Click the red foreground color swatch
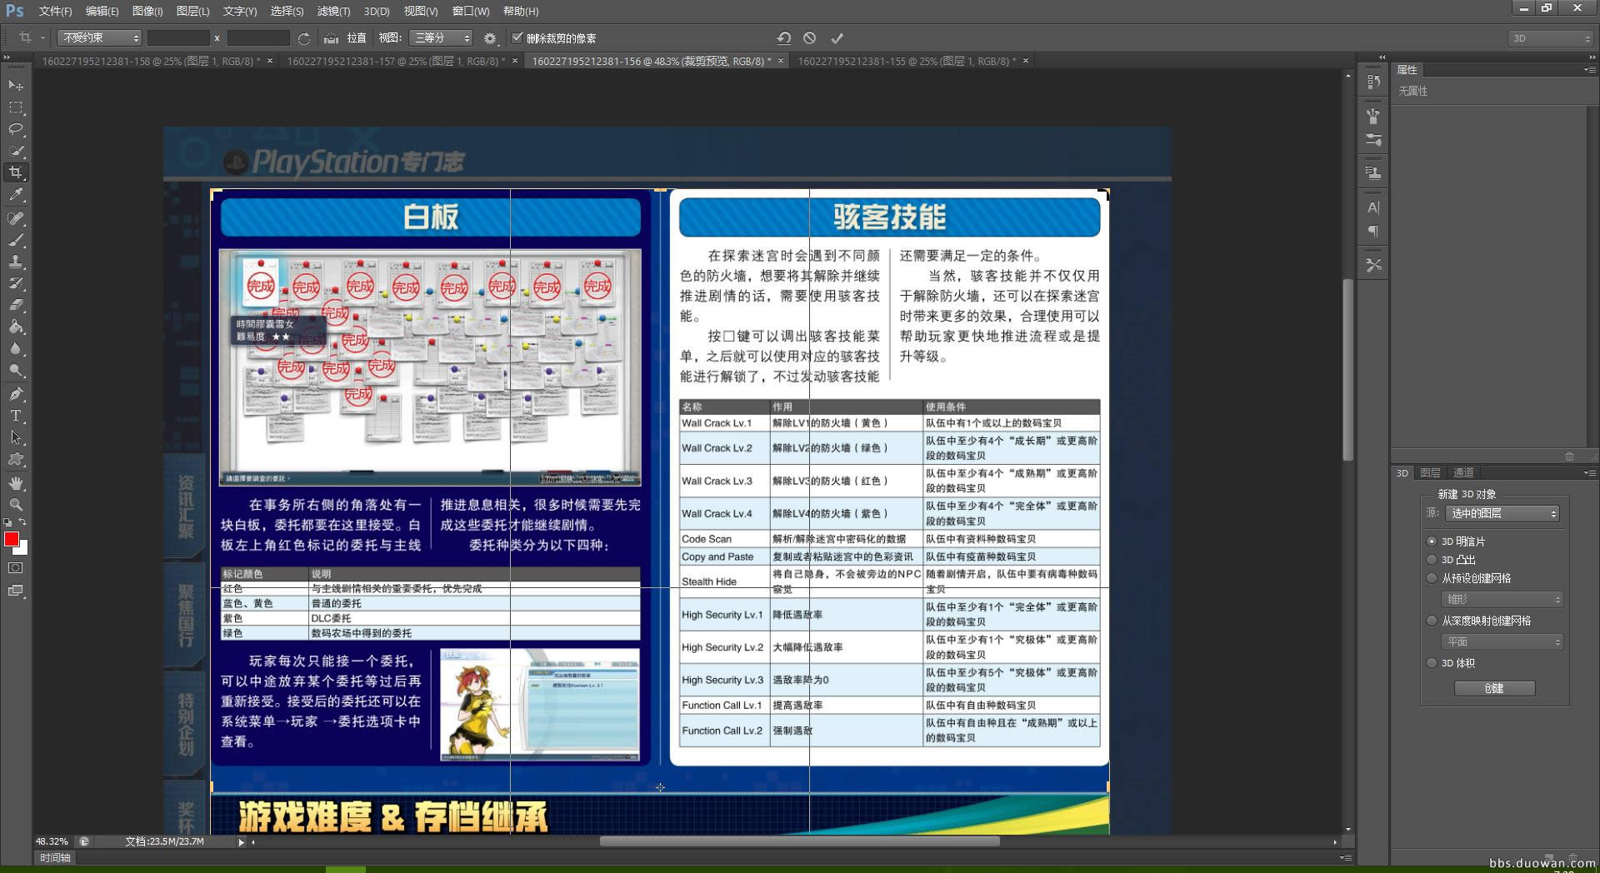This screenshot has width=1600, height=873. click(11, 540)
